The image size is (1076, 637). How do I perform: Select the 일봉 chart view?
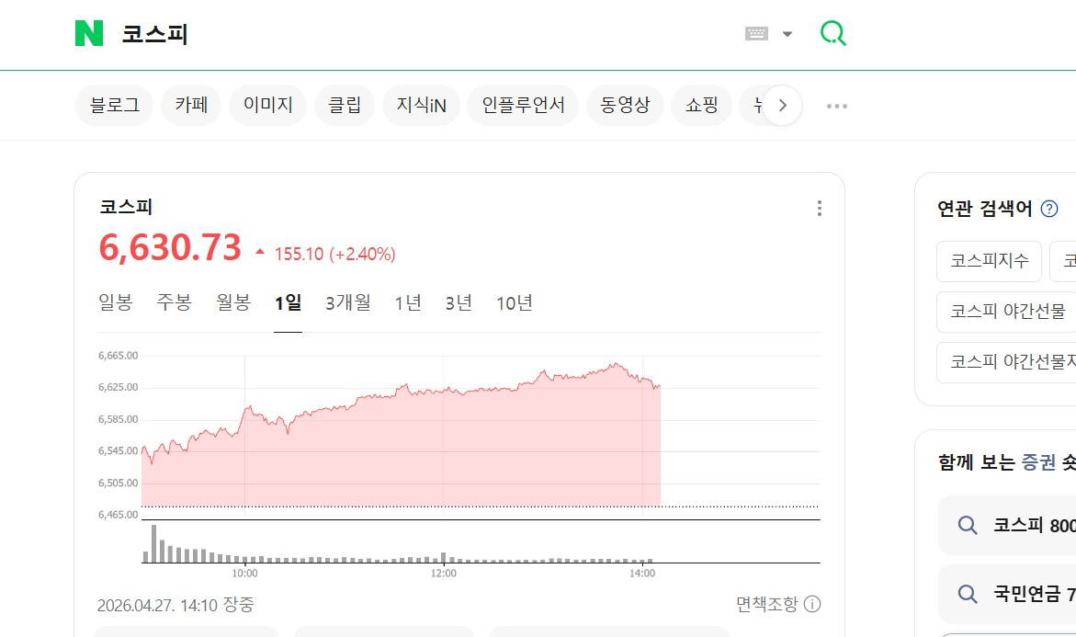click(x=116, y=302)
